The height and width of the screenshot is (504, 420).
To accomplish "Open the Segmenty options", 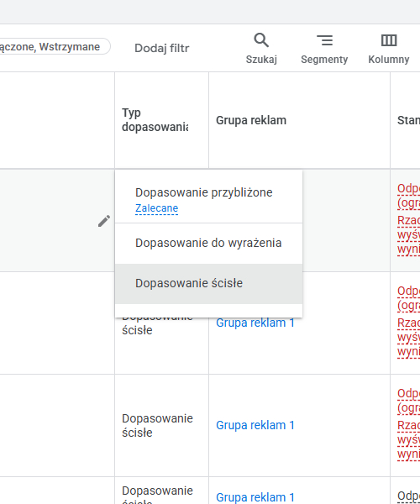I will pyautogui.click(x=324, y=49).
